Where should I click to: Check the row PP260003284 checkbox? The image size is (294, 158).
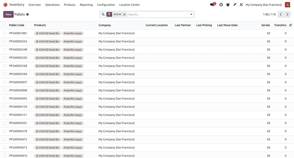(5, 74)
